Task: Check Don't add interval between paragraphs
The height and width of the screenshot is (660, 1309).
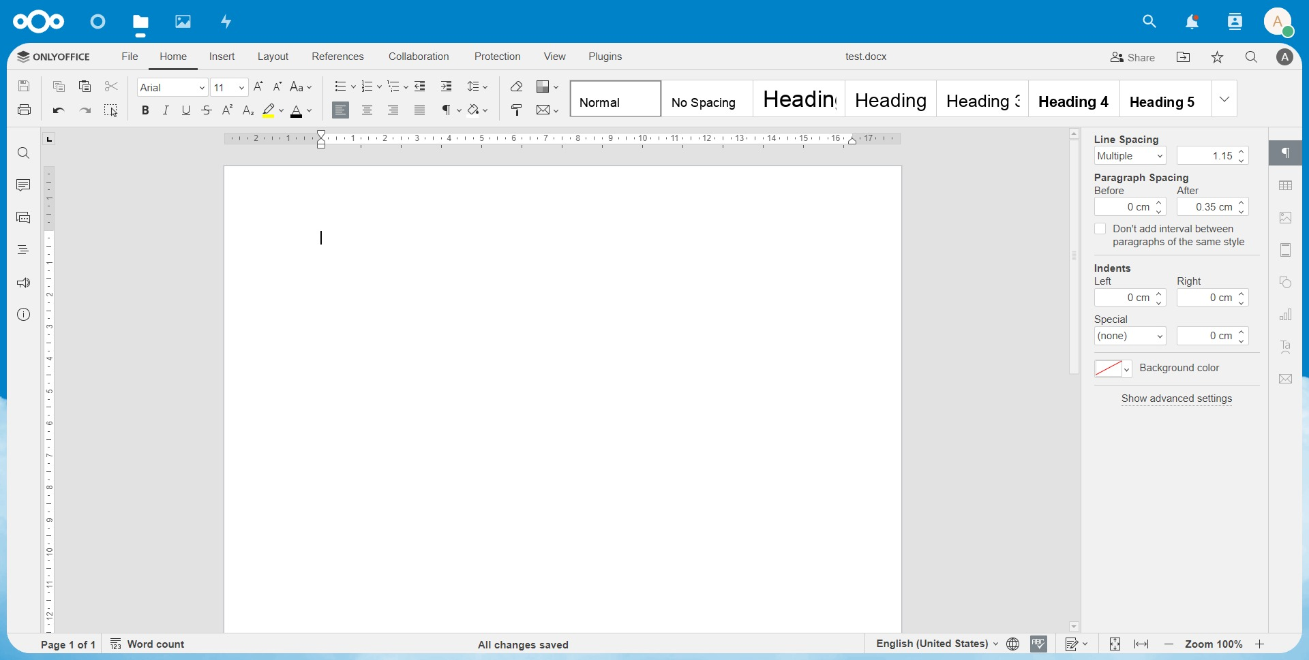Action: point(1100,229)
